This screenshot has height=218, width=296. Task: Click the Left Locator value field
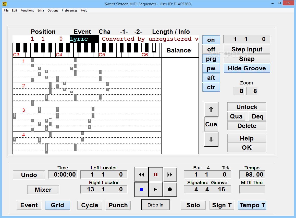pyautogui.click(x=104, y=175)
